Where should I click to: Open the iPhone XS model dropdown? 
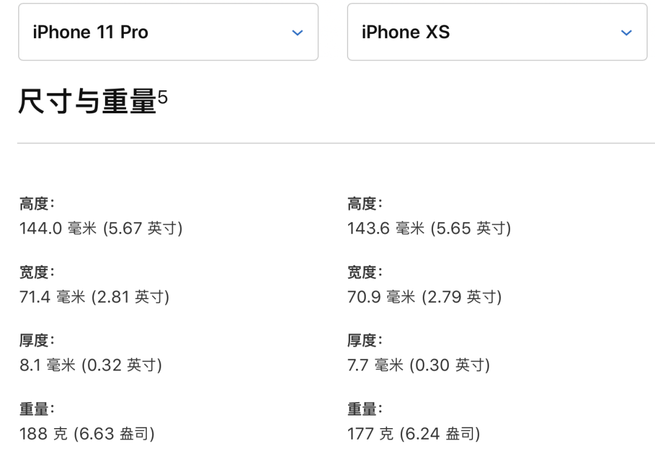click(x=497, y=32)
